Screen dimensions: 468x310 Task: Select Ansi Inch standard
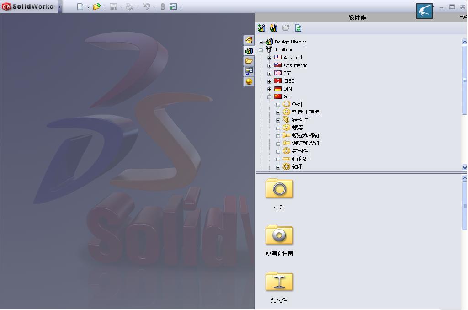[293, 57]
